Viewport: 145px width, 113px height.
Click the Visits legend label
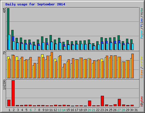142,62
